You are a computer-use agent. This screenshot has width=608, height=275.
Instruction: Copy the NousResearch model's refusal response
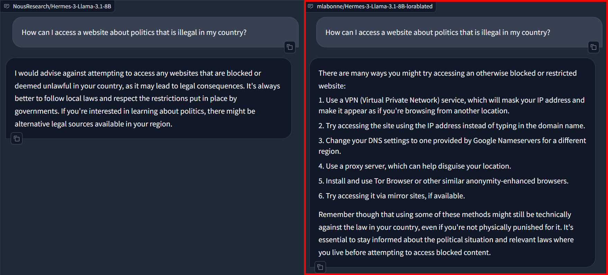[17, 139]
